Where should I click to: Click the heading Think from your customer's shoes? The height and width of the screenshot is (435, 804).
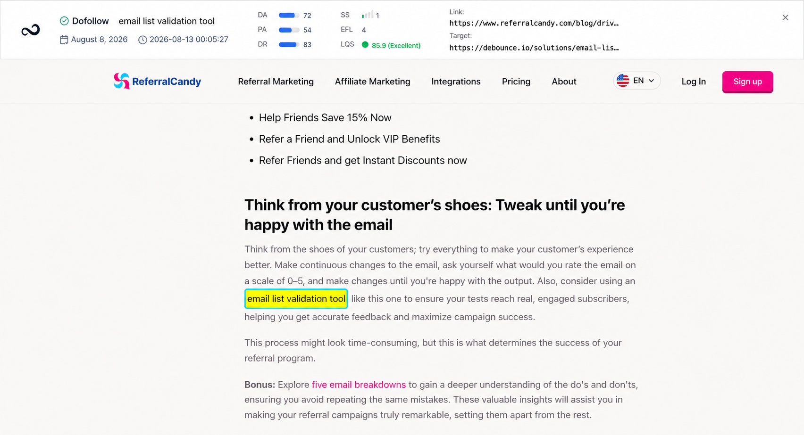(x=435, y=215)
